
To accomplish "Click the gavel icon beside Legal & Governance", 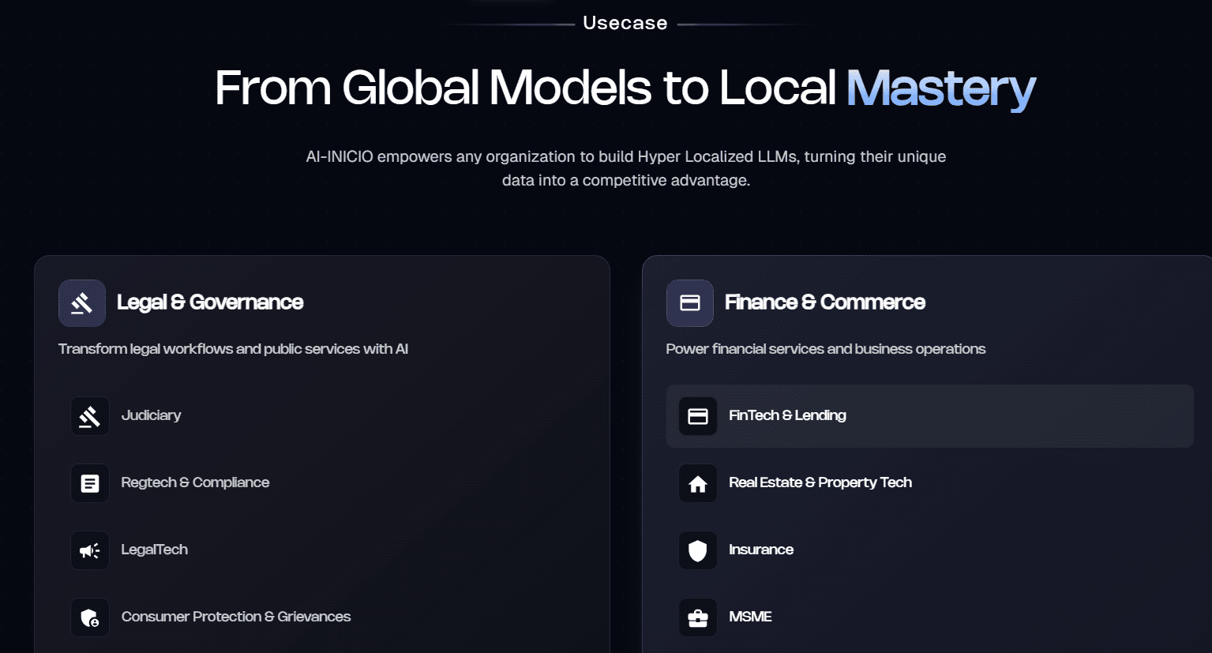I will pos(82,303).
